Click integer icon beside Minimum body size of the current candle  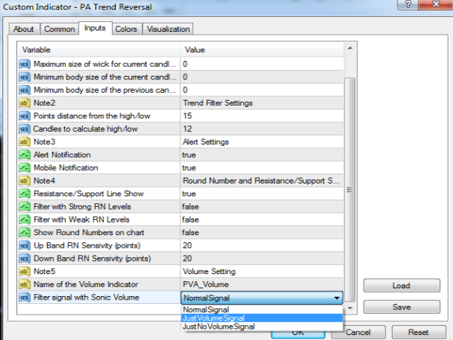pos(25,77)
